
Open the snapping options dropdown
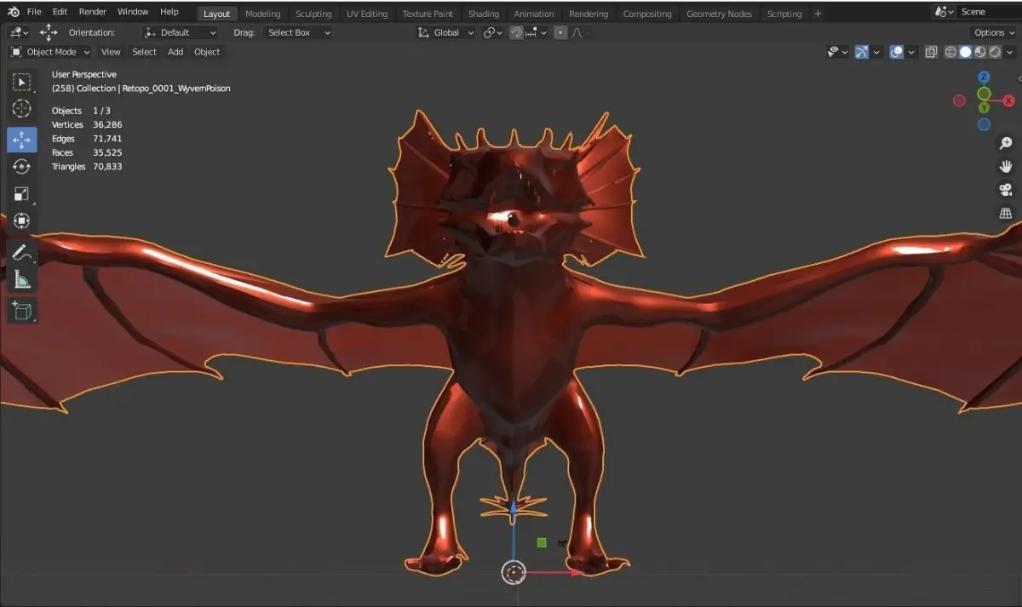537,32
